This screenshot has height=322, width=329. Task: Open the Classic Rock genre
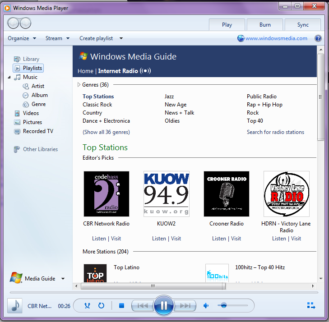(97, 105)
